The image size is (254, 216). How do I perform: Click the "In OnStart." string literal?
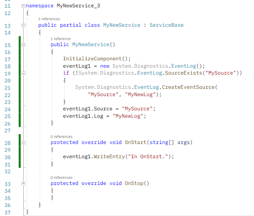148,157
